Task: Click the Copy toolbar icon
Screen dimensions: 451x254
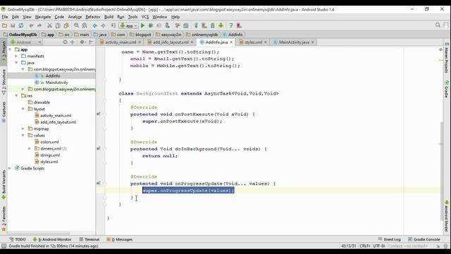Action: tap(58, 25)
